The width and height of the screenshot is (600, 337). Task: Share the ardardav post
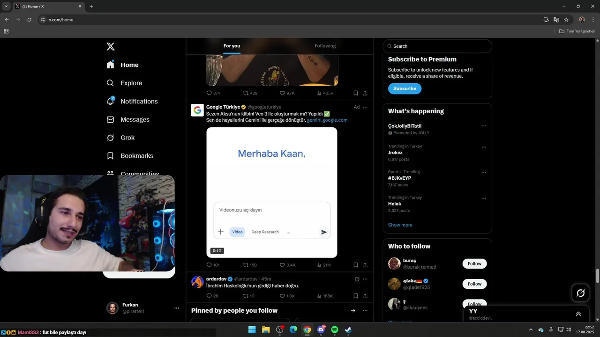point(365,296)
